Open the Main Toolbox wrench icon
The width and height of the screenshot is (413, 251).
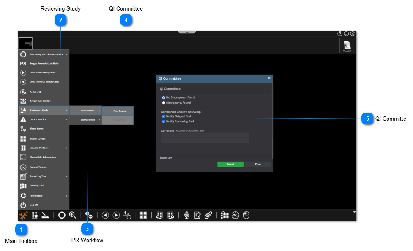(x=23, y=215)
